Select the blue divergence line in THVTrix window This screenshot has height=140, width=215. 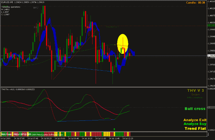[86, 120]
